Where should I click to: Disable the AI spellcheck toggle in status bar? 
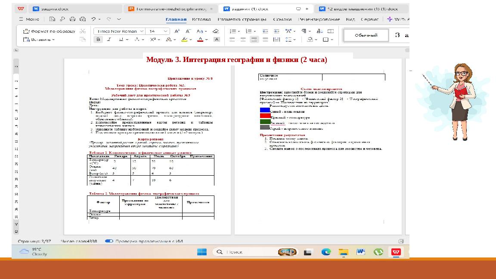coord(109,241)
